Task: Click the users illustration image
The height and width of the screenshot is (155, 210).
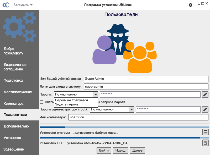Action: click(x=124, y=48)
